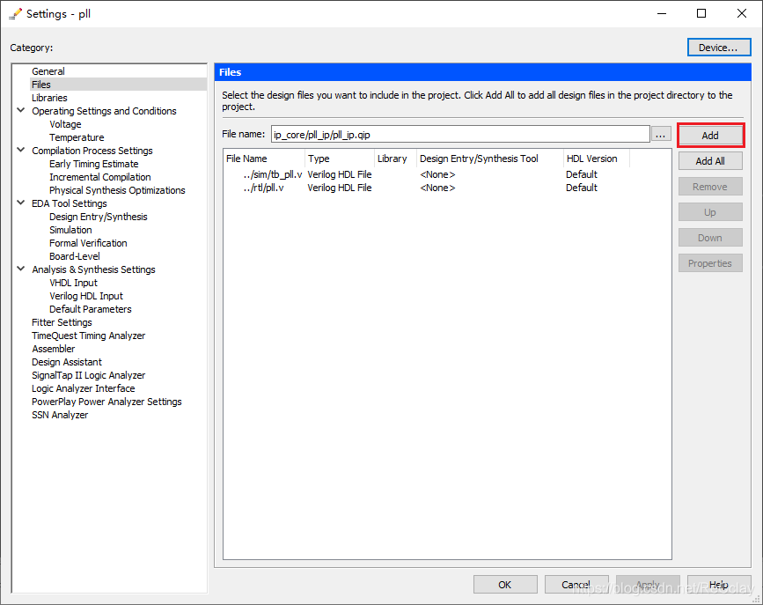Open PowerPlay Power Analyzer Settings
The image size is (763, 605).
[x=106, y=402]
